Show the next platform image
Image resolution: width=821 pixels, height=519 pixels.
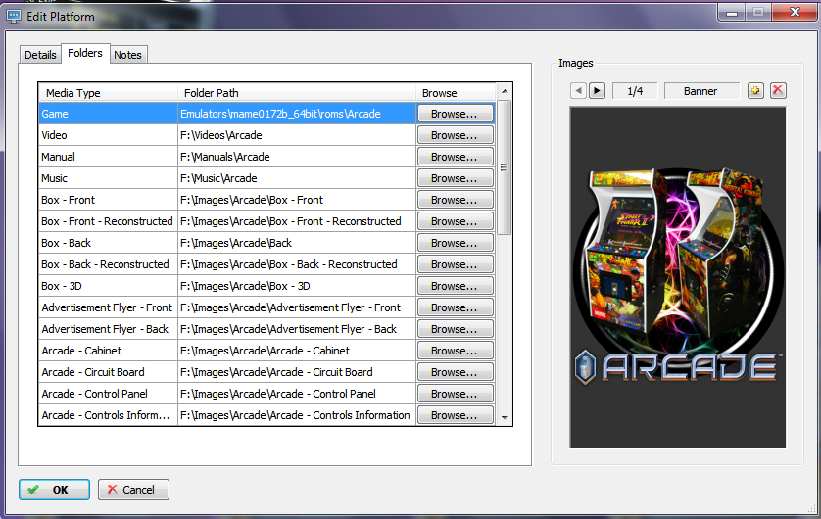coord(597,91)
